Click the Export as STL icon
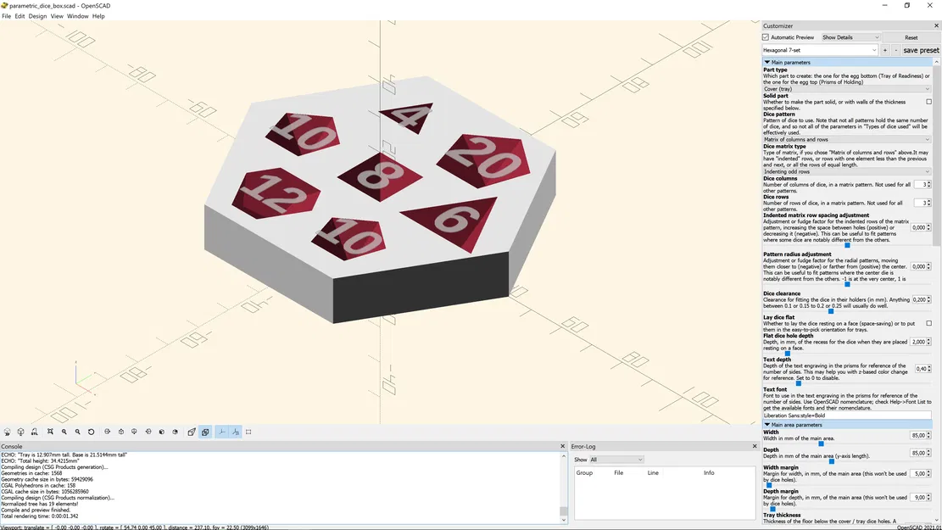This screenshot has height=530, width=942. [x=35, y=432]
